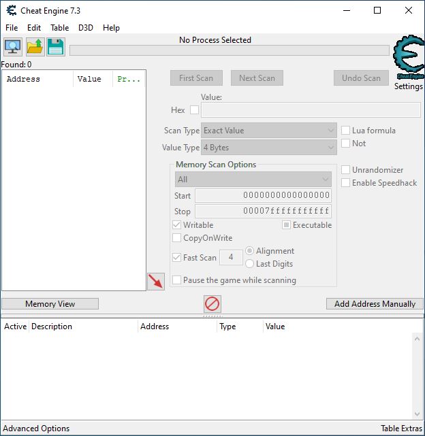Enable the CopyOnWrite checkbox
Image resolution: width=425 pixels, height=436 pixels.
tap(176, 238)
